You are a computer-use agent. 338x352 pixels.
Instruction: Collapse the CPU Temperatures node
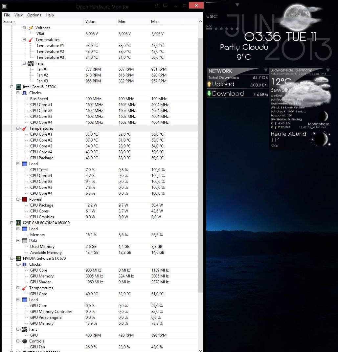18,128
